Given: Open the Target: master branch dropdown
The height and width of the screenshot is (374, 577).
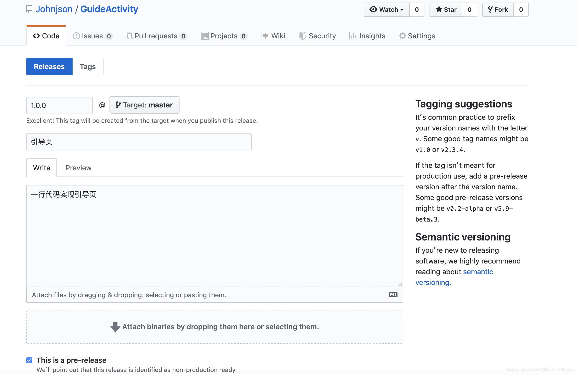Looking at the screenshot, I should (x=144, y=105).
